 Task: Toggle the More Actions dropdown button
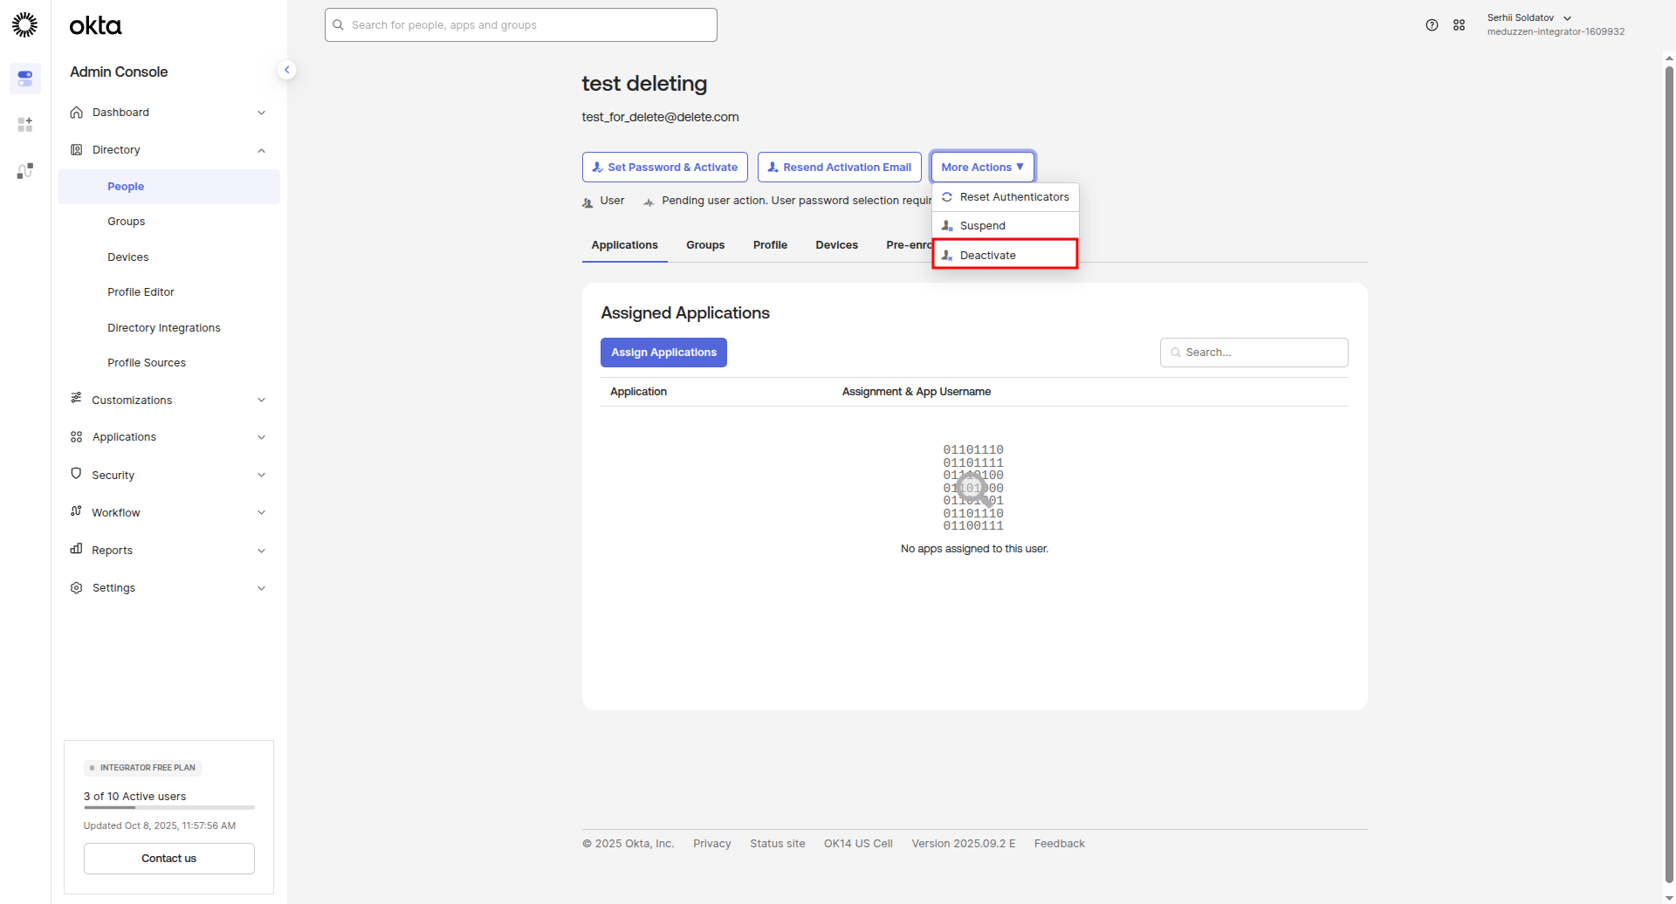tap(982, 167)
